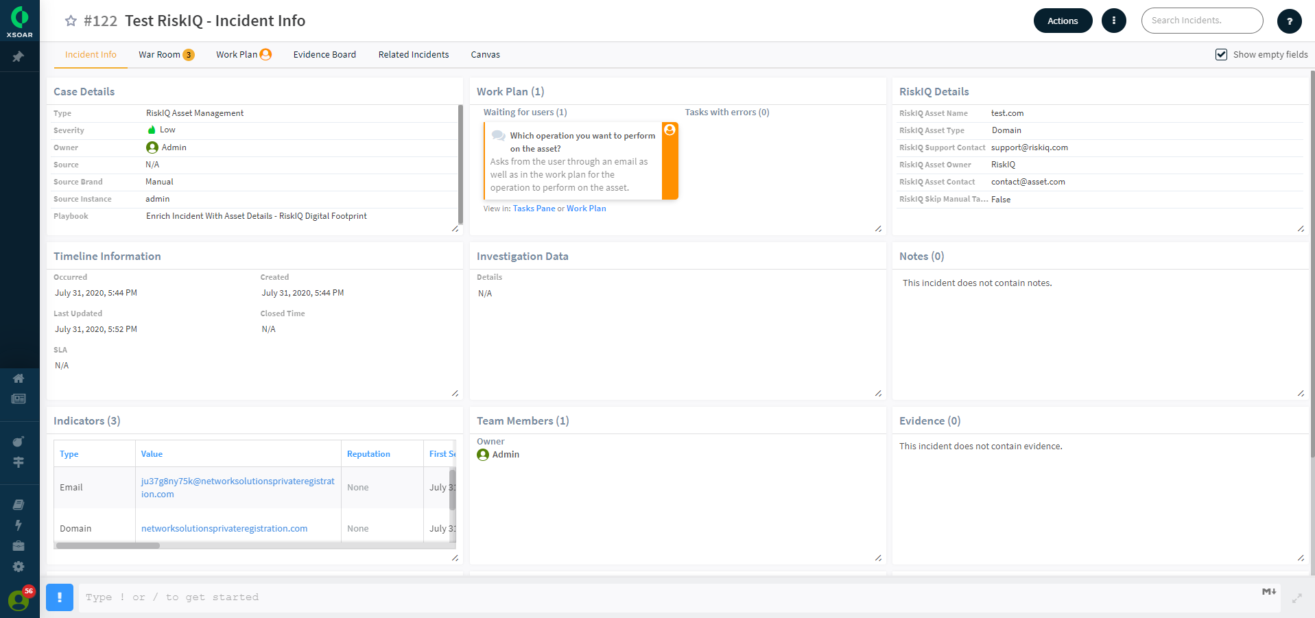This screenshot has height=618, width=1315.
Task: Click Case Details vertical scrollbar
Action: point(460,165)
